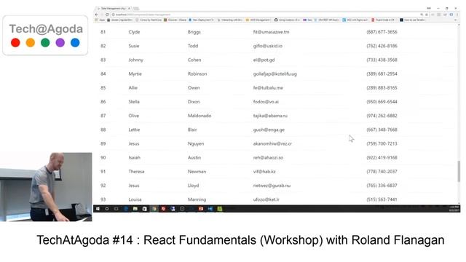
Task: Open the Apps bookmarks shortcut
Action: (100, 20)
